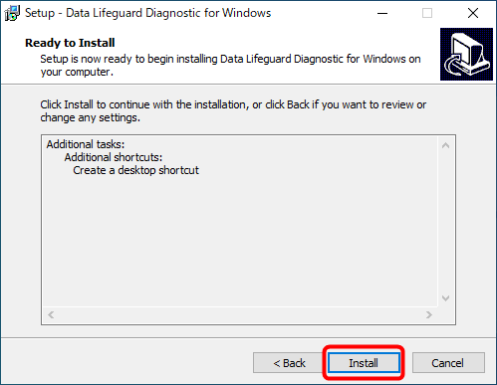Go back with the < Back button
The width and height of the screenshot is (497, 385).
pos(289,363)
